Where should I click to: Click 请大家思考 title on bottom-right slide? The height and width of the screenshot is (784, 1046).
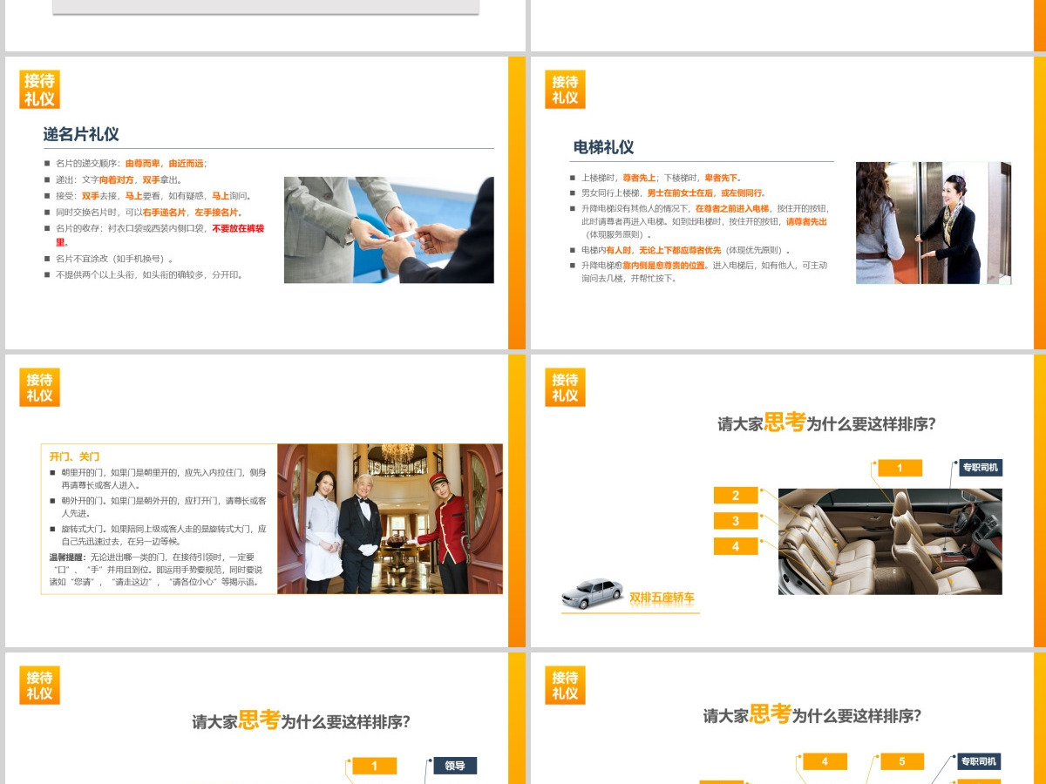coord(812,716)
